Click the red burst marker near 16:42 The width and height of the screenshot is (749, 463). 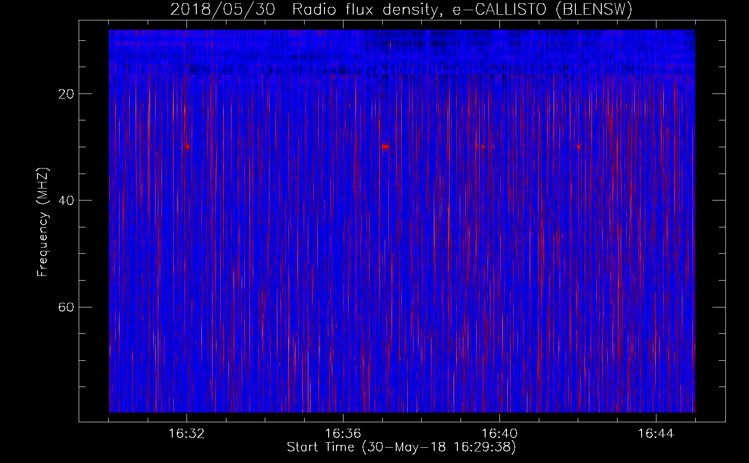[579, 147]
